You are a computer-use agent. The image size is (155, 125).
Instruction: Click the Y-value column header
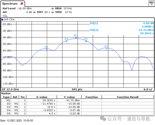coord(69,97)
